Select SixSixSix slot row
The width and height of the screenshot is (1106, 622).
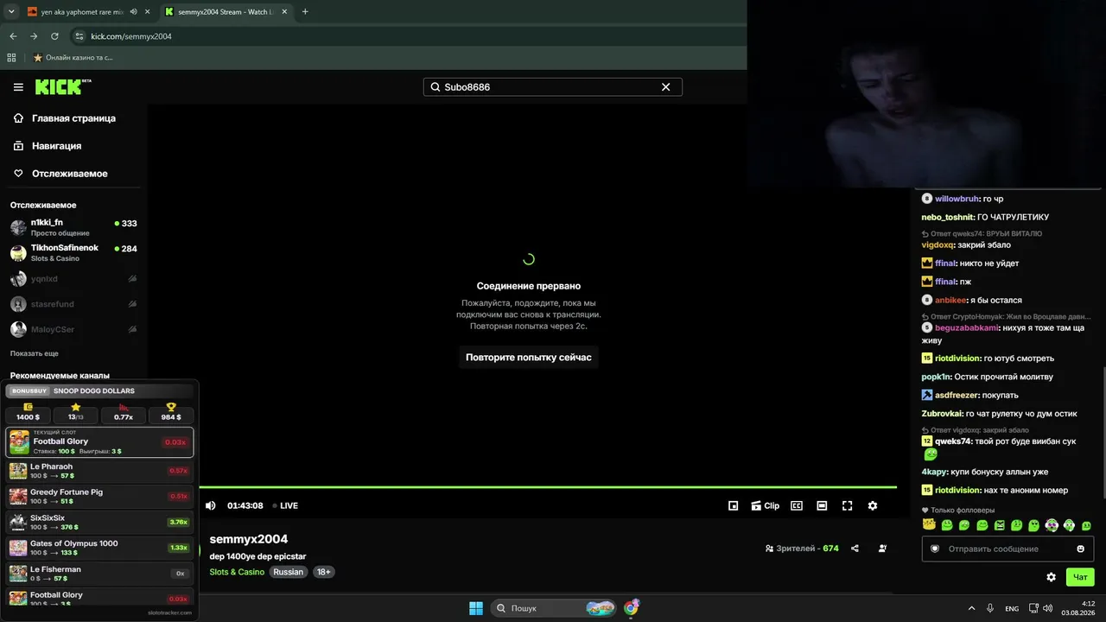point(99,523)
